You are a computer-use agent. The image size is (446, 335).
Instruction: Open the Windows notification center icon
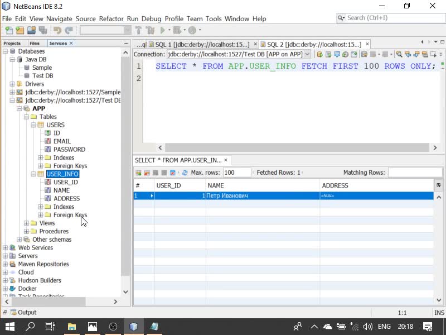428,327
